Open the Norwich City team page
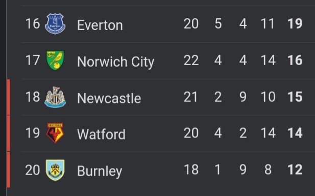This screenshot has width=315, height=196. [116, 62]
